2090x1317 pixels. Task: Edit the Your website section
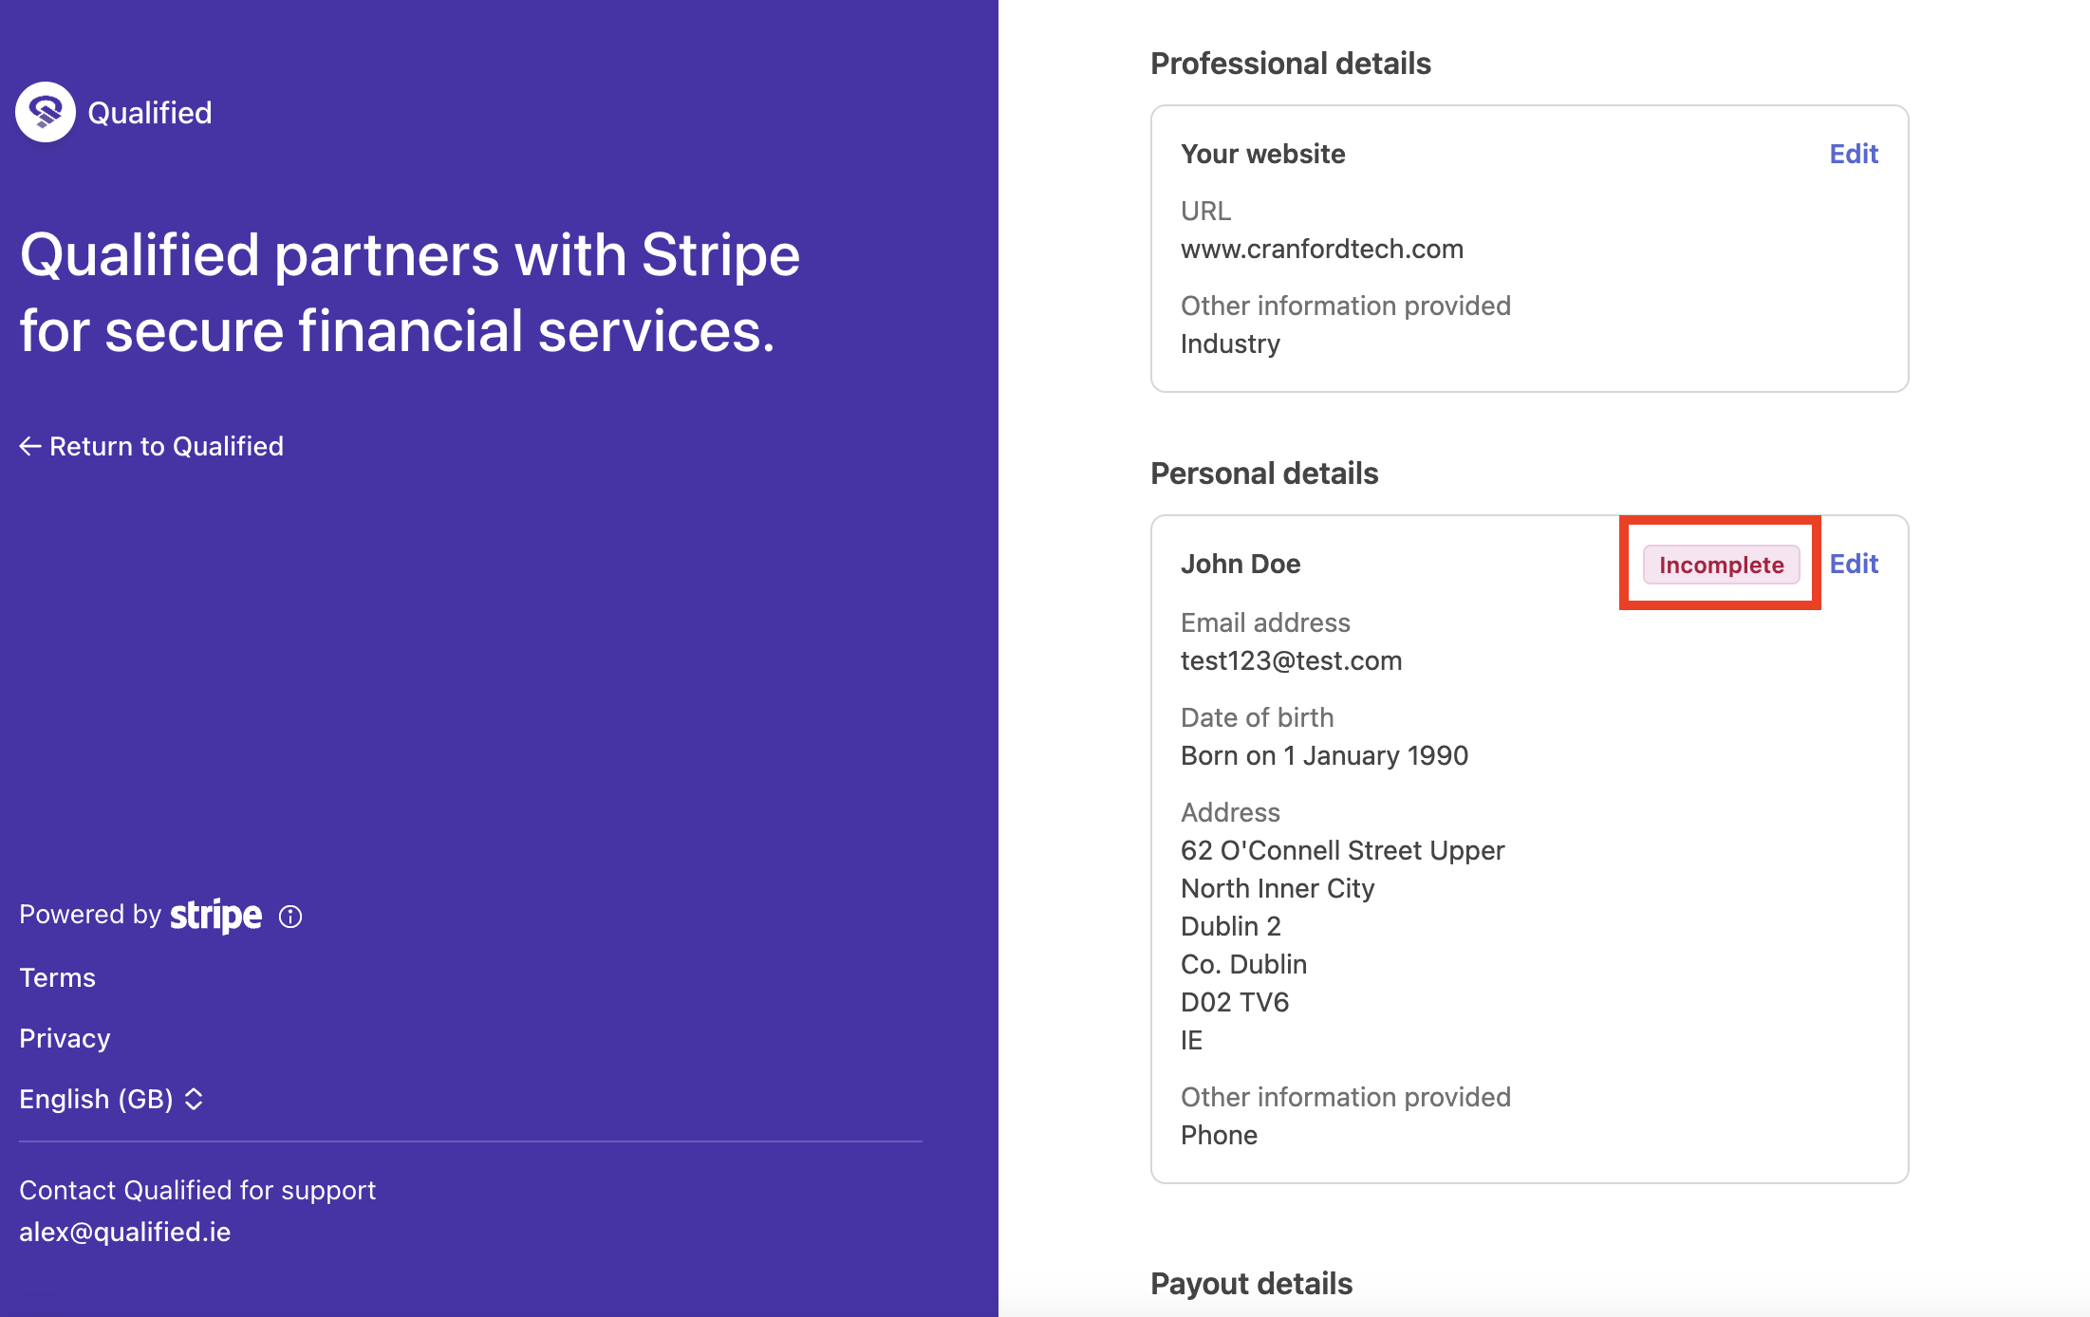[x=1853, y=154]
